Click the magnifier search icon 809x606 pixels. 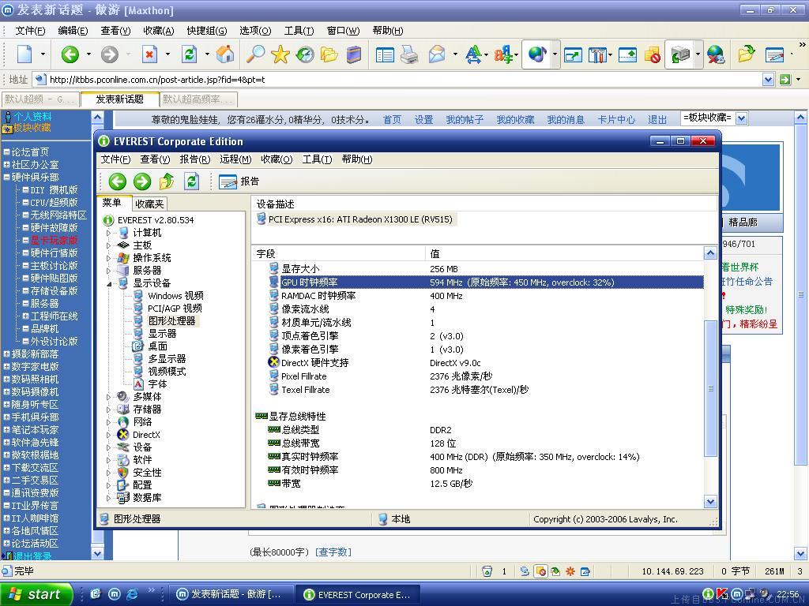(255, 54)
